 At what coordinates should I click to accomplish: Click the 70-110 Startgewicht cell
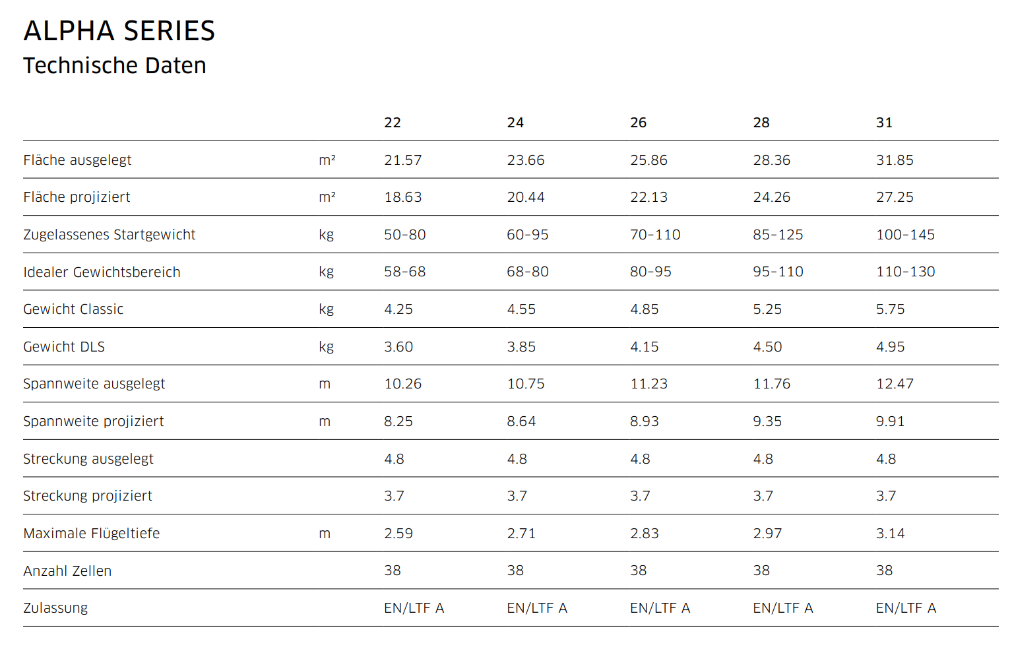(655, 235)
